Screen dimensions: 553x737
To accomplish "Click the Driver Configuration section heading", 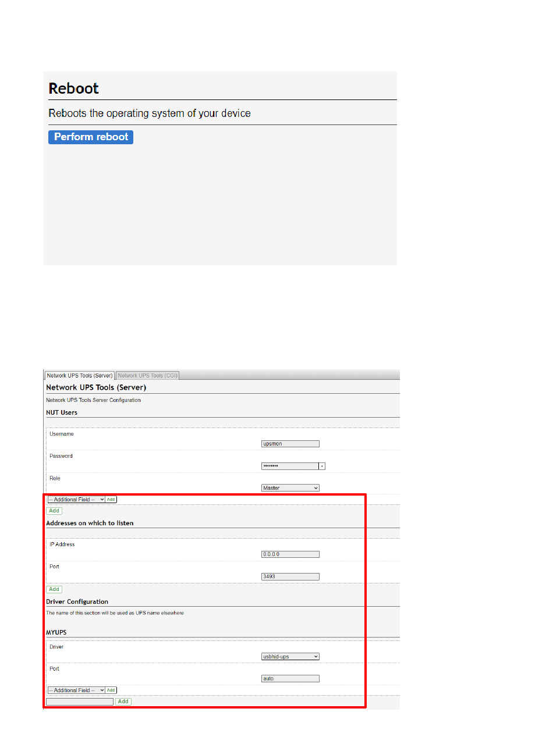I will click(x=77, y=601).
